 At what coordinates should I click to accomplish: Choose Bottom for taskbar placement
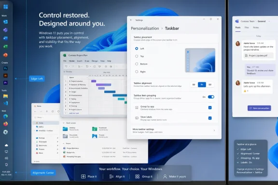pos(137,64)
